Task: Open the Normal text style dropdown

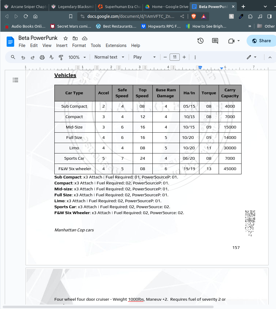Action: pos(109,57)
